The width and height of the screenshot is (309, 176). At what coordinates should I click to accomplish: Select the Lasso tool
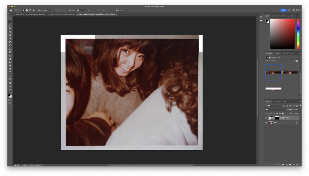point(10,25)
